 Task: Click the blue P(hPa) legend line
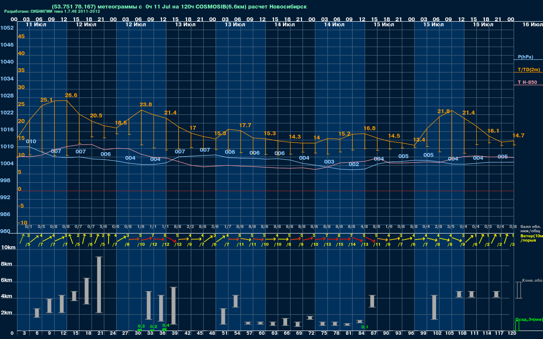[528, 60]
